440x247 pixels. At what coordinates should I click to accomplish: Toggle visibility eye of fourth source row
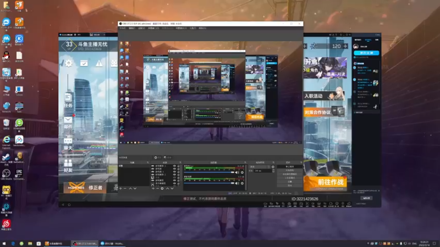point(174,175)
